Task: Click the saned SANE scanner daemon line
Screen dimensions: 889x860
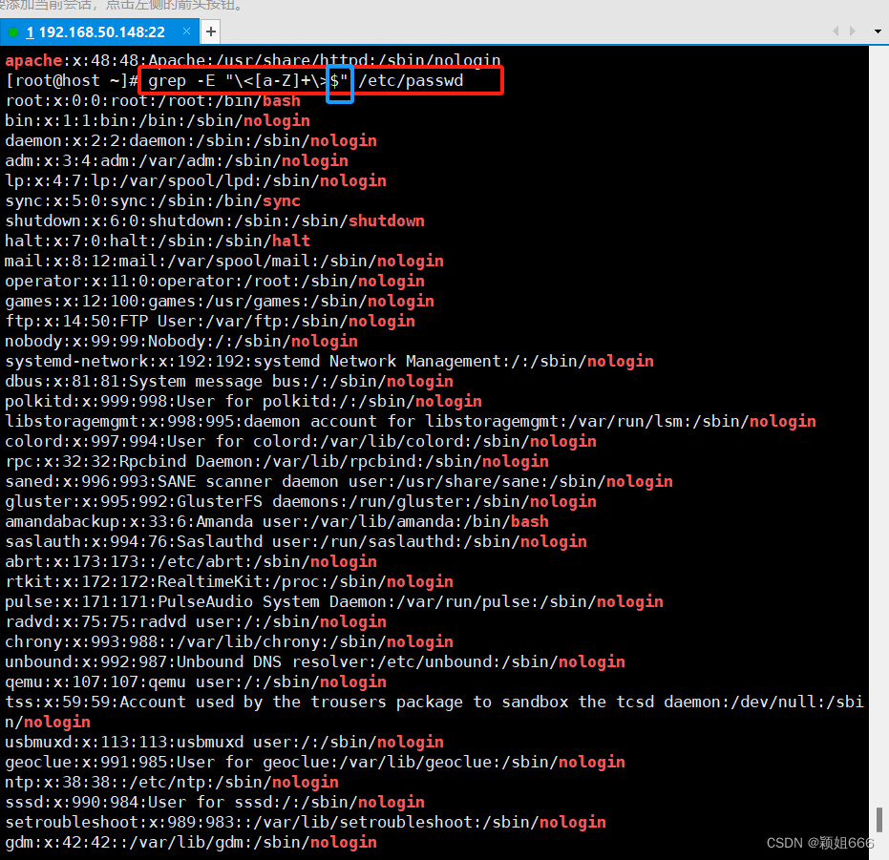Action: tap(339, 481)
